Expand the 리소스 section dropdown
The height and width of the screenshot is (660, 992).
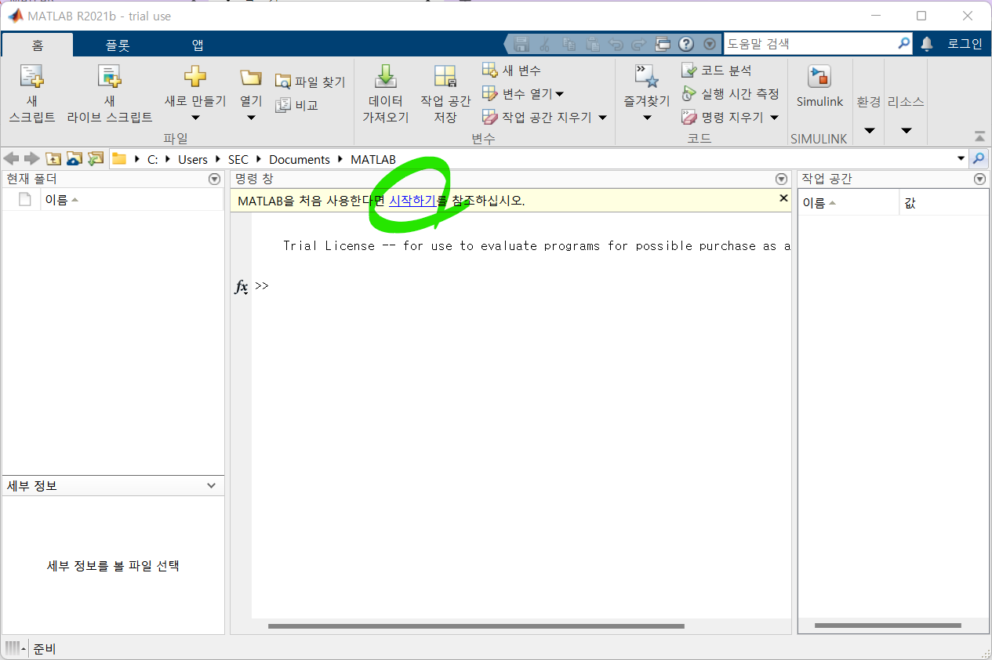pyautogui.click(x=907, y=131)
